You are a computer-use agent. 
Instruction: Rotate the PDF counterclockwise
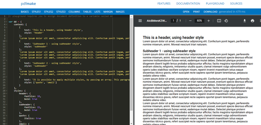(226, 21)
